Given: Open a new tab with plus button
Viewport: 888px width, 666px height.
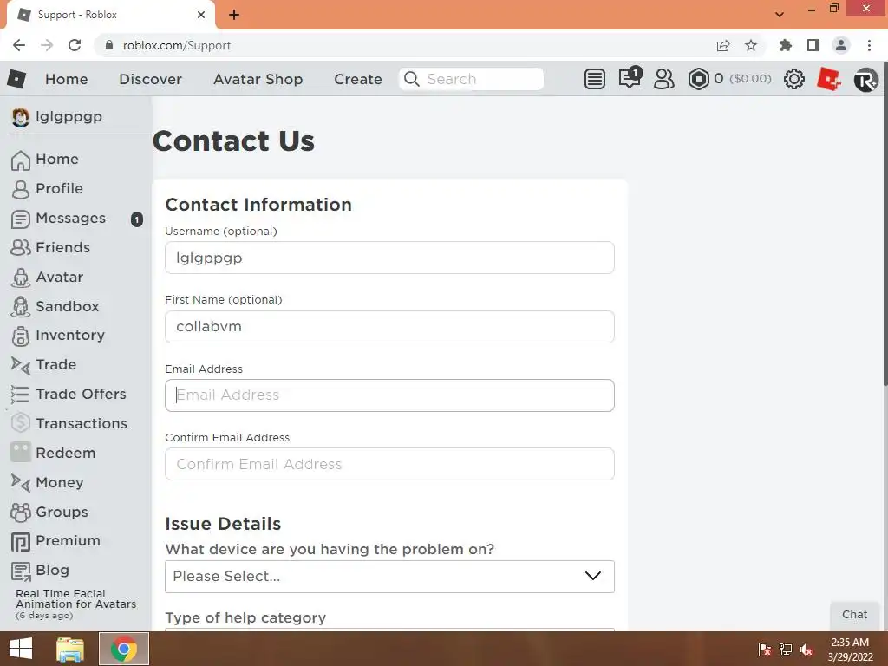Looking at the screenshot, I should (234, 15).
